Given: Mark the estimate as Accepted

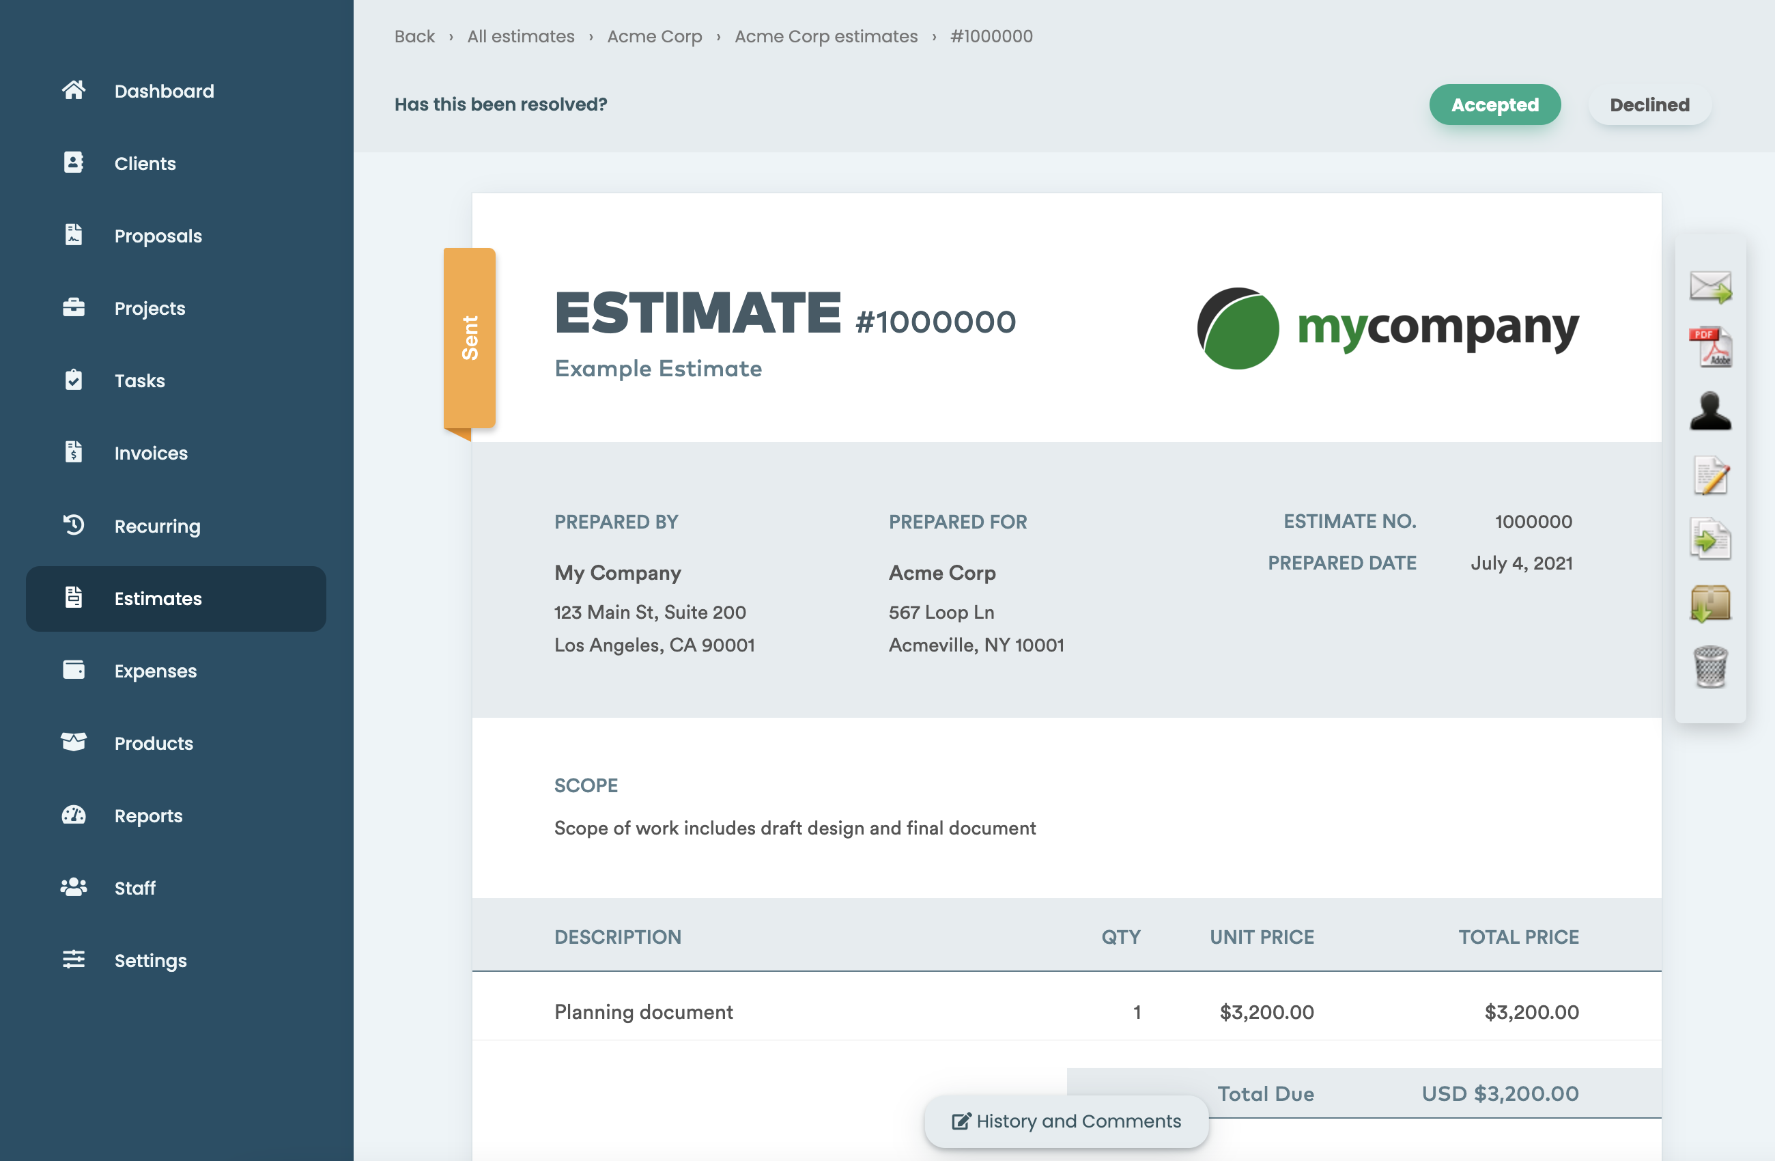Looking at the screenshot, I should coord(1494,104).
